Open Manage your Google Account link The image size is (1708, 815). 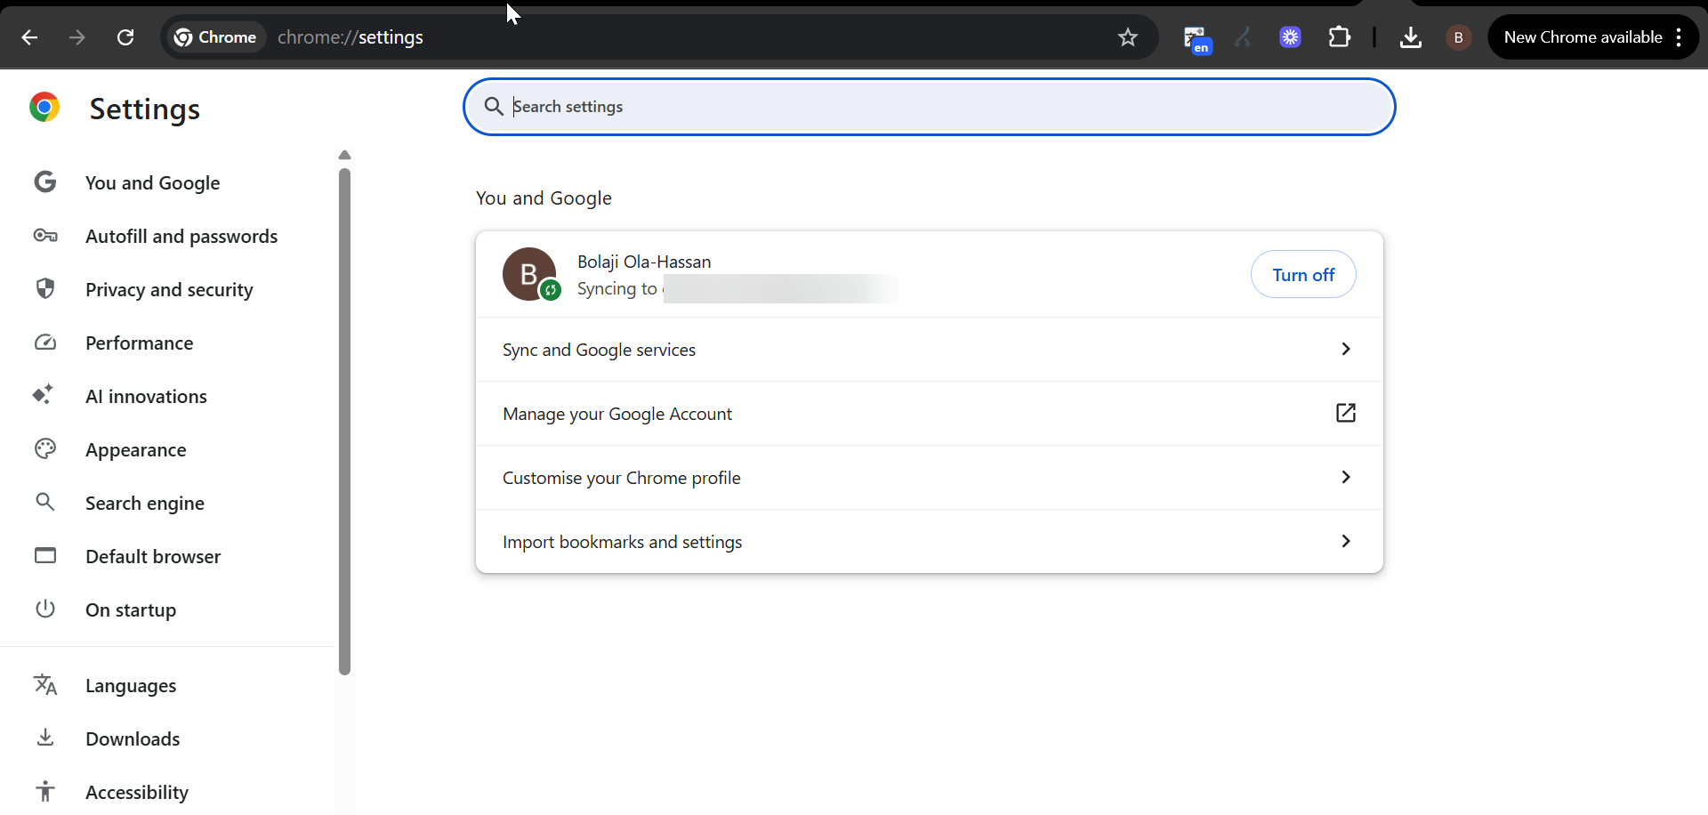pos(929,414)
